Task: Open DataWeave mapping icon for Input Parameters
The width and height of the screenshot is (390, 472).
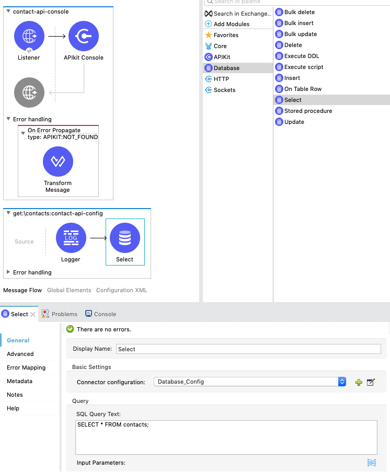Action: coord(372,463)
